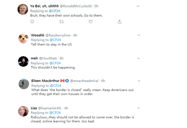Click the @lisamarieLML handle

click(50, 108)
